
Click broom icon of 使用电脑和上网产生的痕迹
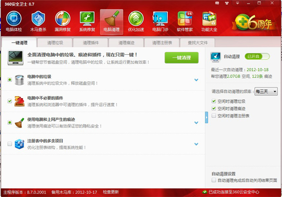[x=19, y=123]
